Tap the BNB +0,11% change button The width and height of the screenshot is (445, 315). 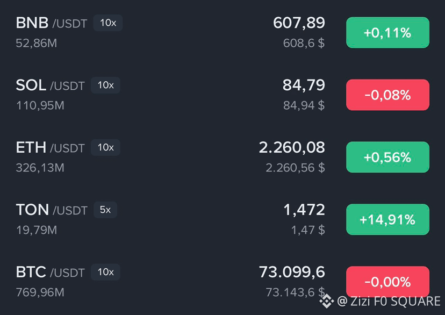387,33
